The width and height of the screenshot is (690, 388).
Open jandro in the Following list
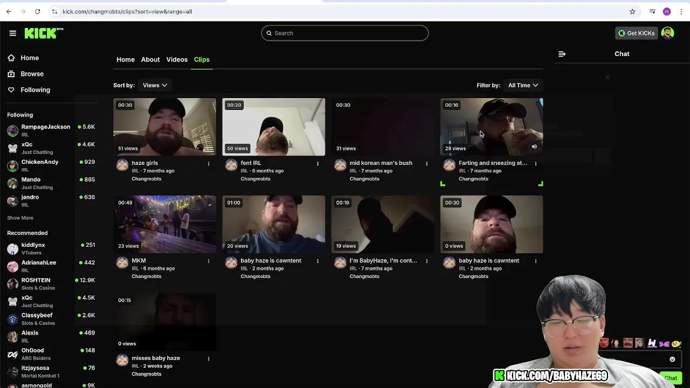51,201
